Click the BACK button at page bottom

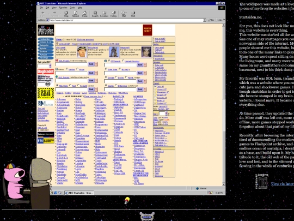click(x=147, y=217)
